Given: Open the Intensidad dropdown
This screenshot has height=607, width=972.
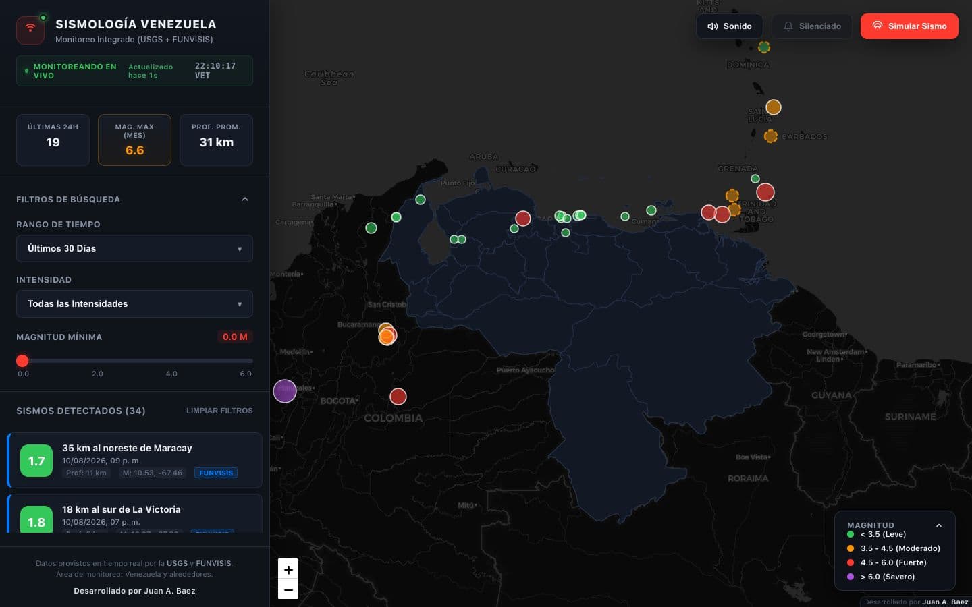Looking at the screenshot, I should (134, 303).
